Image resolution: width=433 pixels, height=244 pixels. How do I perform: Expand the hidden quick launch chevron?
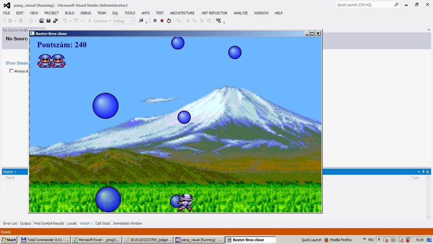[x=364, y=239]
